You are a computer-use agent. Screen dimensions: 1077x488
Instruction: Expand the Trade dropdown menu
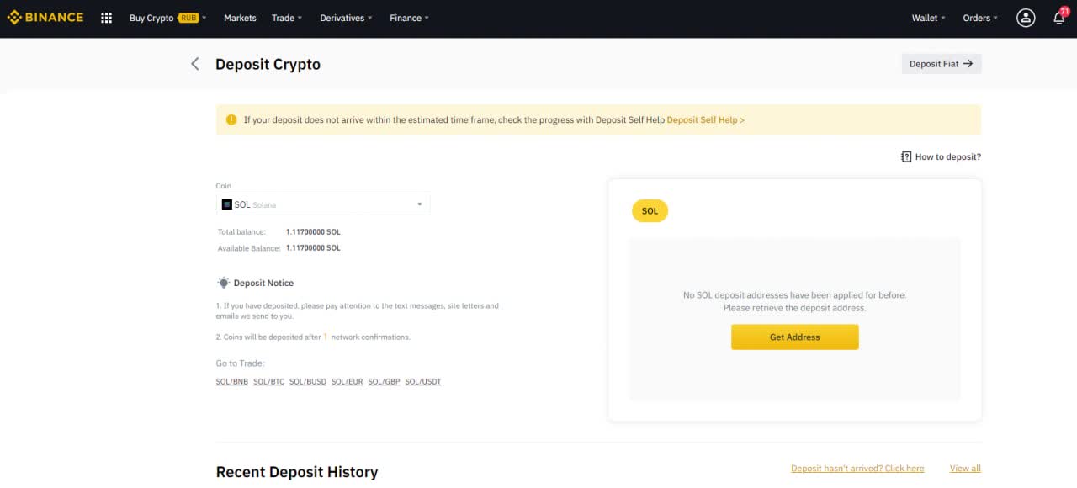click(x=287, y=18)
